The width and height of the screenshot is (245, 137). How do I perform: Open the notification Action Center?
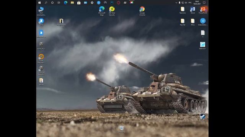pos(204,3)
